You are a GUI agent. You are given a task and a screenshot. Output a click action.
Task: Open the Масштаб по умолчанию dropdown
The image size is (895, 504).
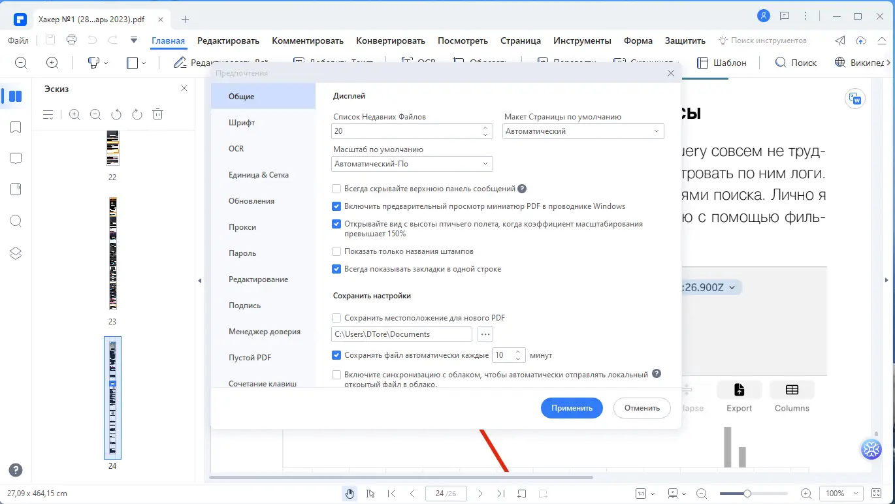click(412, 164)
